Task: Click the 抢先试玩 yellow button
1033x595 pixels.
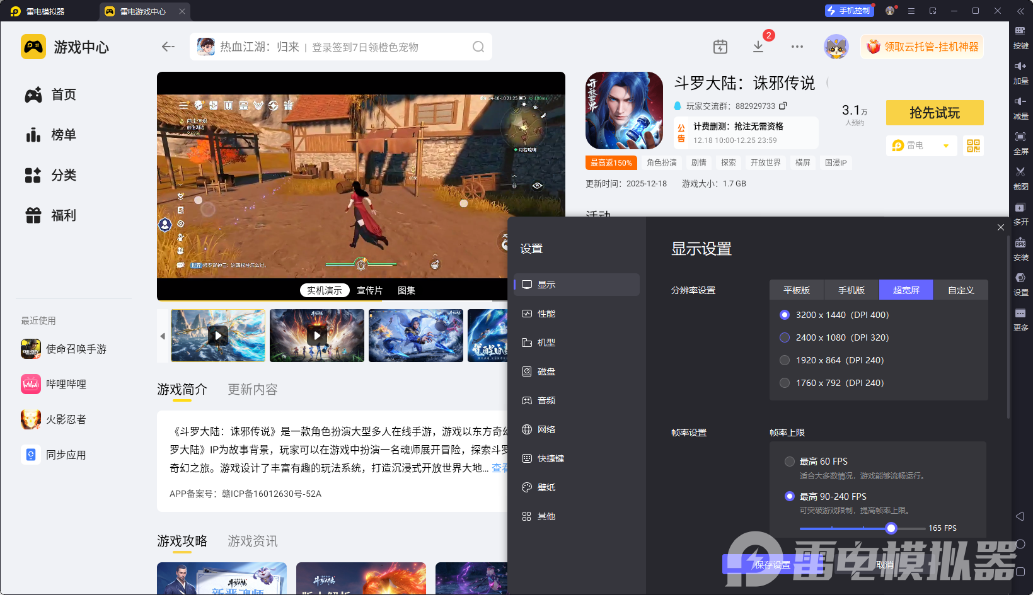Action: point(935,113)
